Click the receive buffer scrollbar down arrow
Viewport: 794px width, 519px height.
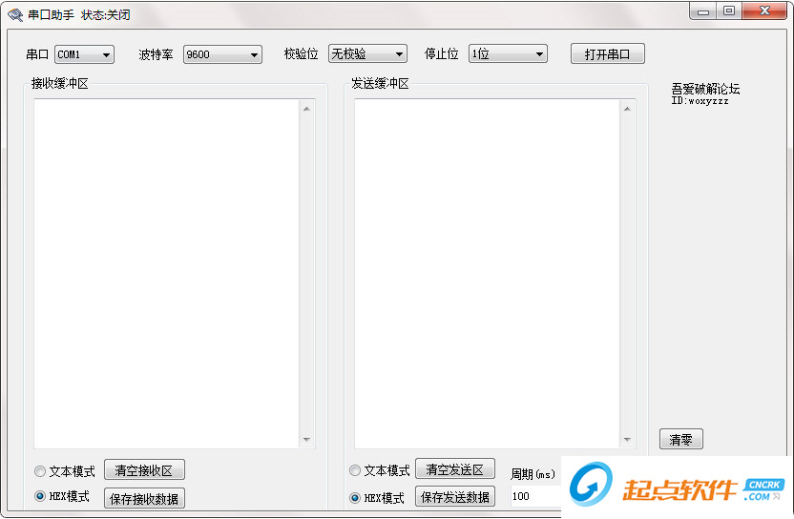pos(307,439)
